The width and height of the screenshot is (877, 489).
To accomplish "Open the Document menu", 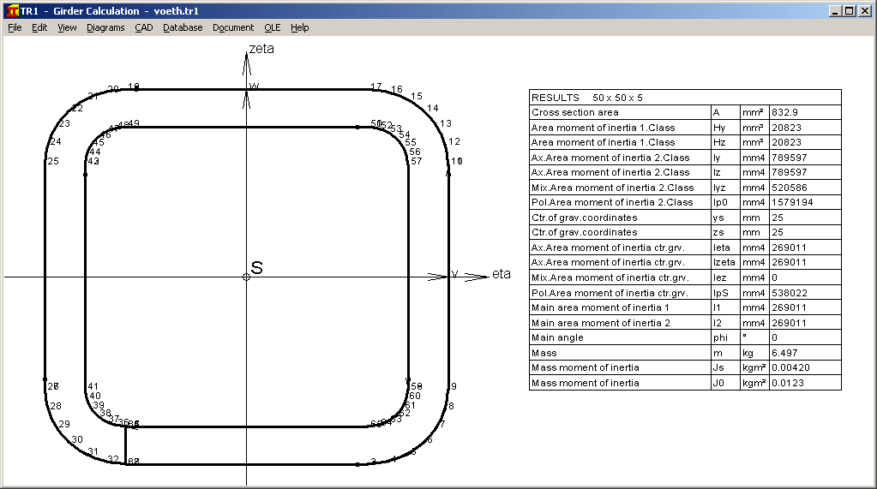I will coord(233,27).
